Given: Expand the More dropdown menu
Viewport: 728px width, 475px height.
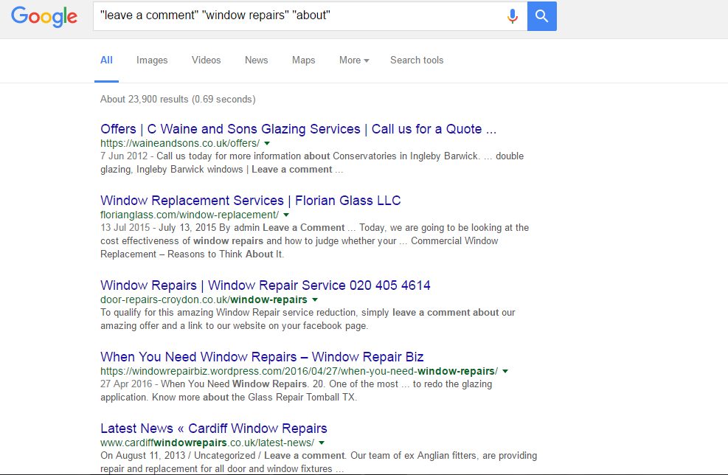Looking at the screenshot, I should click(x=354, y=60).
